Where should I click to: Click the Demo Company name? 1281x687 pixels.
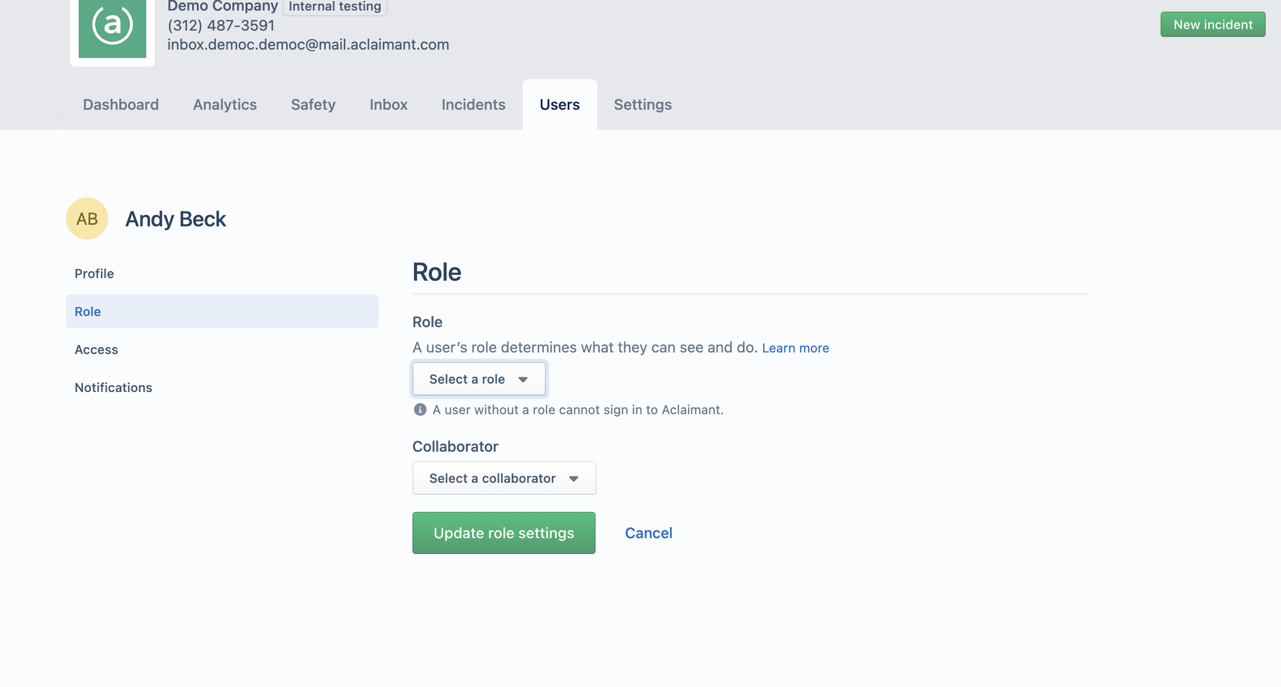coord(222,7)
